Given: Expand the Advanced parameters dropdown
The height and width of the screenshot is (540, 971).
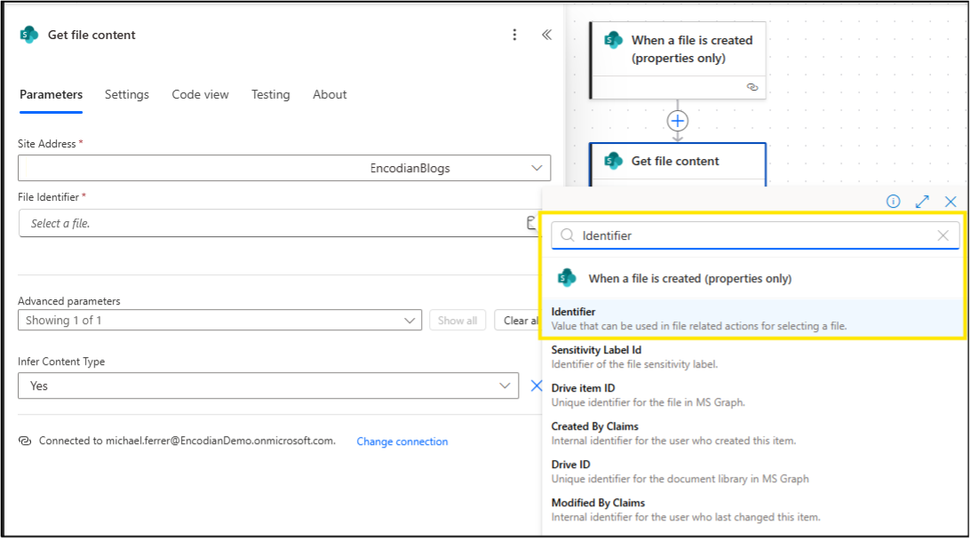Looking at the screenshot, I should click(x=409, y=320).
